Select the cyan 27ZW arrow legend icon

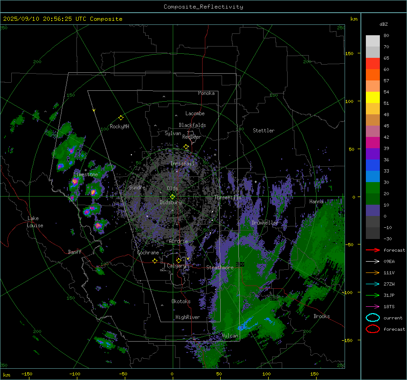373,284
